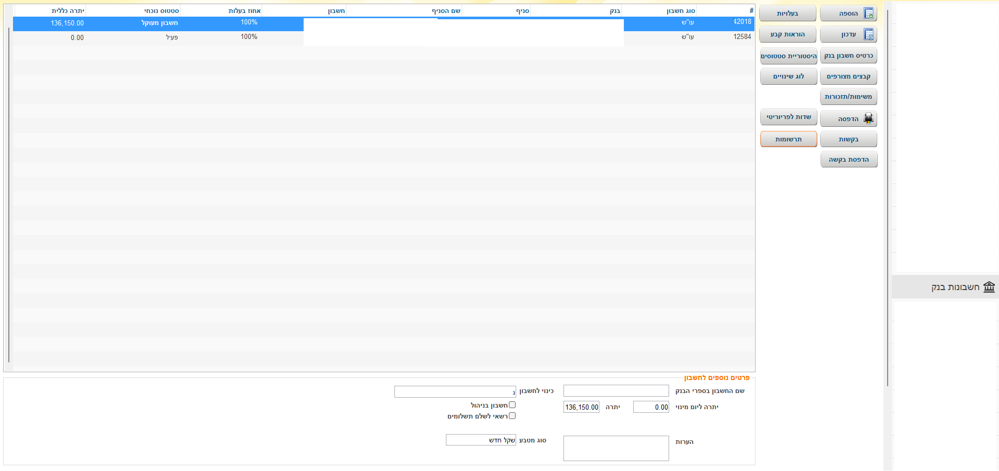View the לוג שינויים
The width and height of the screenshot is (999, 471).
[x=788, y=76]
